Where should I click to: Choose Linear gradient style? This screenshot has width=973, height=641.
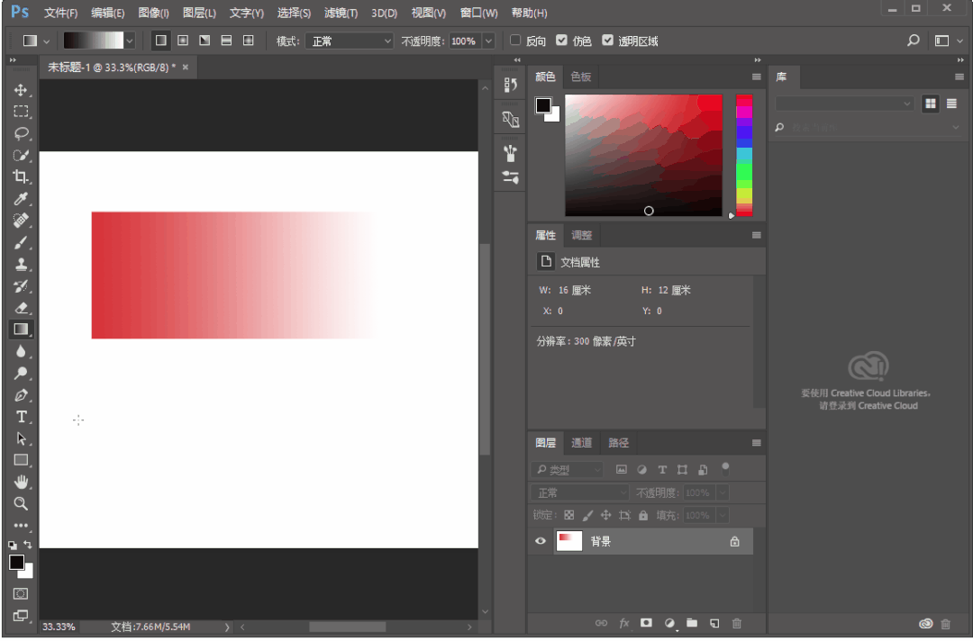[160, 41]
